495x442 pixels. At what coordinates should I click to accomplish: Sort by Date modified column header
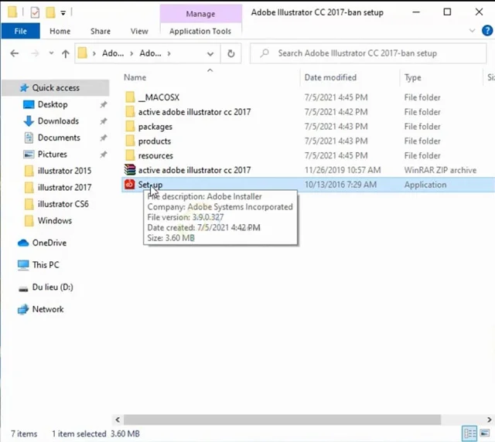(330, 77)
